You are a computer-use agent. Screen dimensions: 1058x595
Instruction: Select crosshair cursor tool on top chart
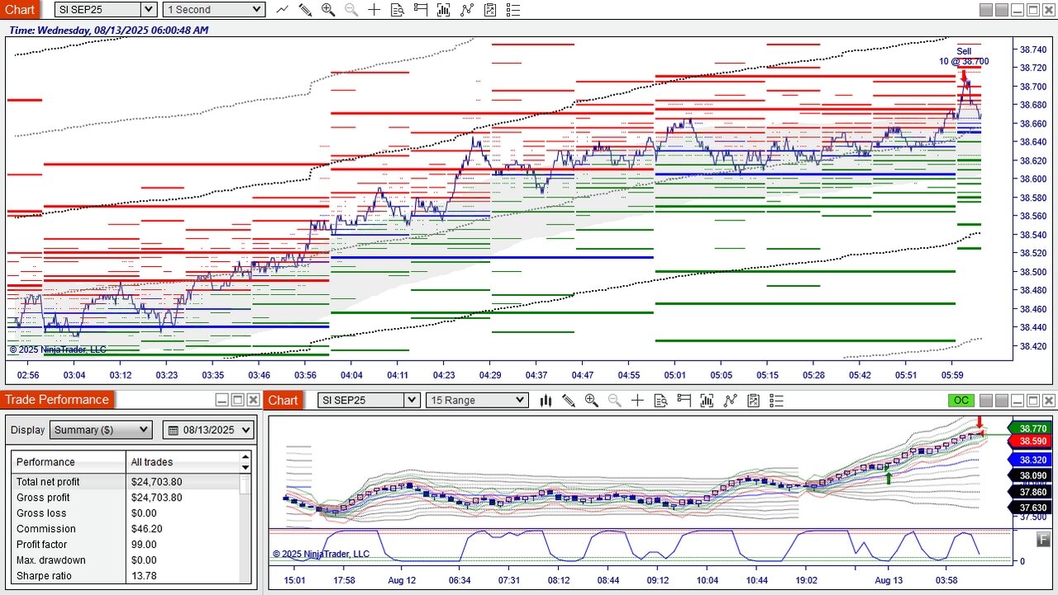374,10
